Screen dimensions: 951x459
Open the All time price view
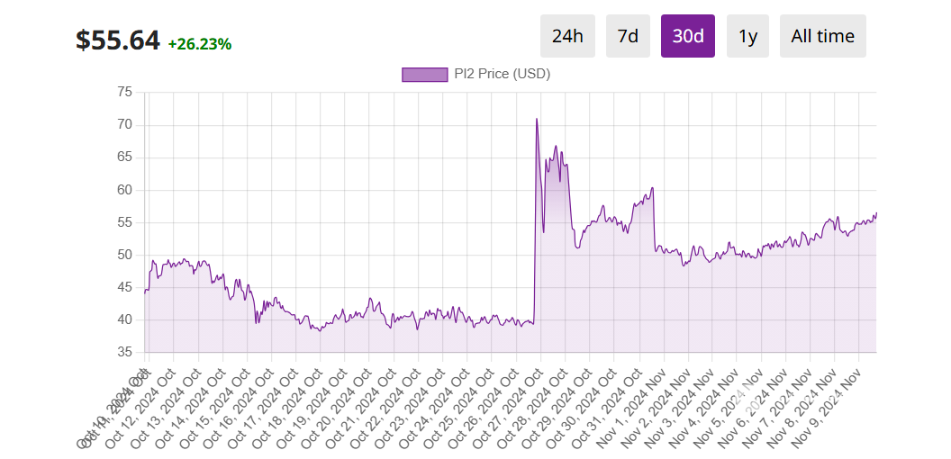823,36
